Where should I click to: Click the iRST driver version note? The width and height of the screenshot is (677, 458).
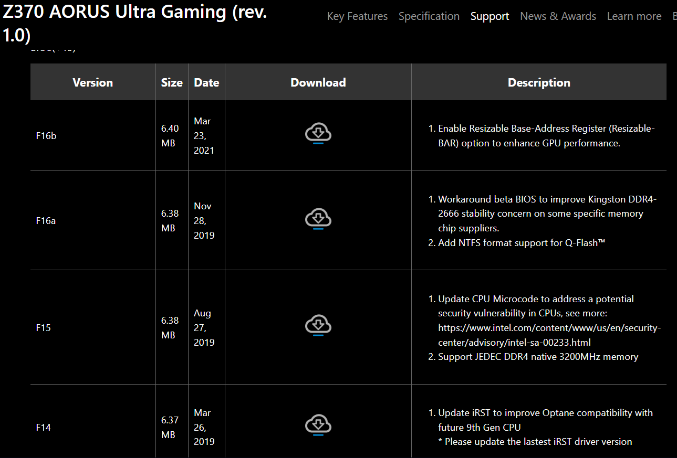(535, 442)
